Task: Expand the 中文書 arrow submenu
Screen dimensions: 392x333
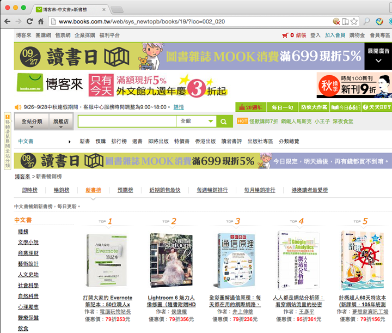Action: coord(70,142)
